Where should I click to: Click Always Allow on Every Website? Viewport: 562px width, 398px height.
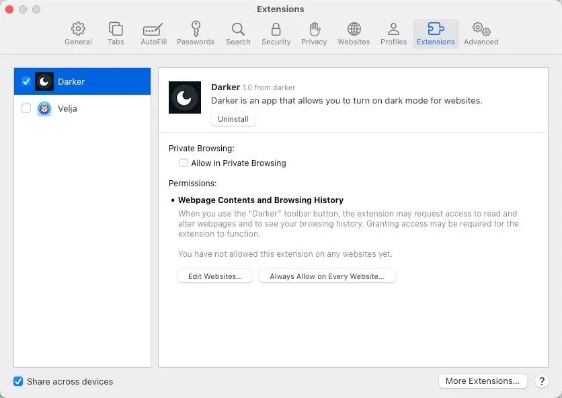tap(327, 276)
